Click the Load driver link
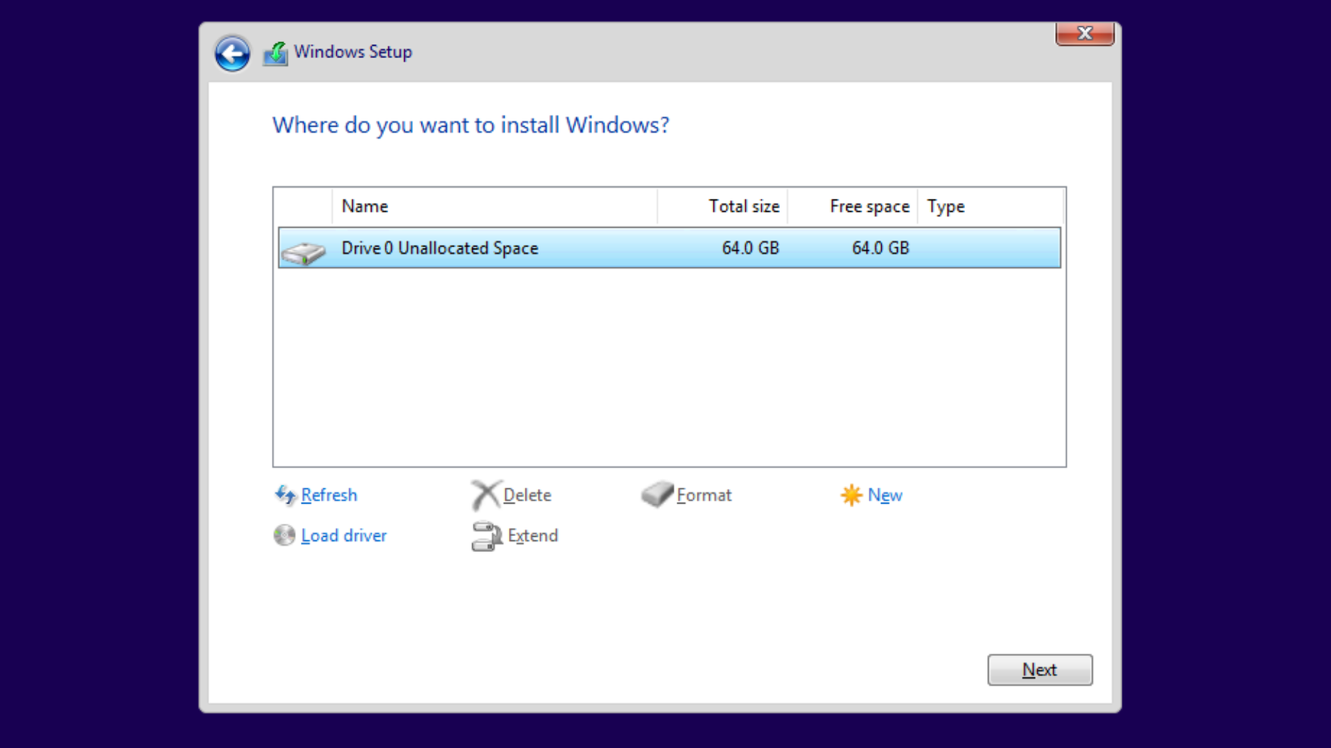 (344, 535)
